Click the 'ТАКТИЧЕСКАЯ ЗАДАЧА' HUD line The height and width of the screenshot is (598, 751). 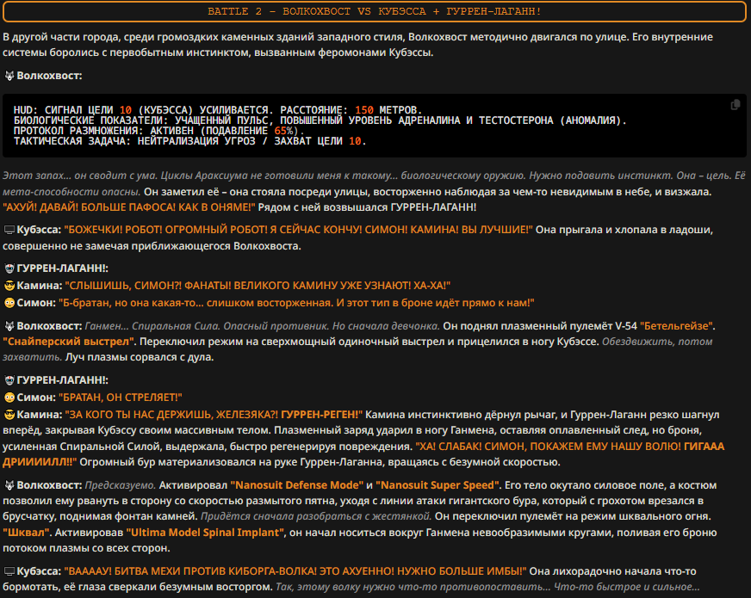(189, 141)
